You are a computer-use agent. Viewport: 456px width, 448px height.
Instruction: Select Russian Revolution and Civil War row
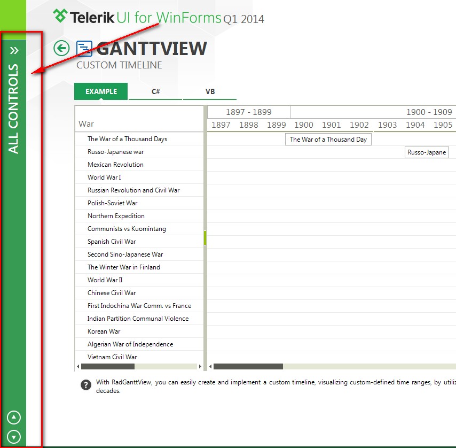(139, 190)
